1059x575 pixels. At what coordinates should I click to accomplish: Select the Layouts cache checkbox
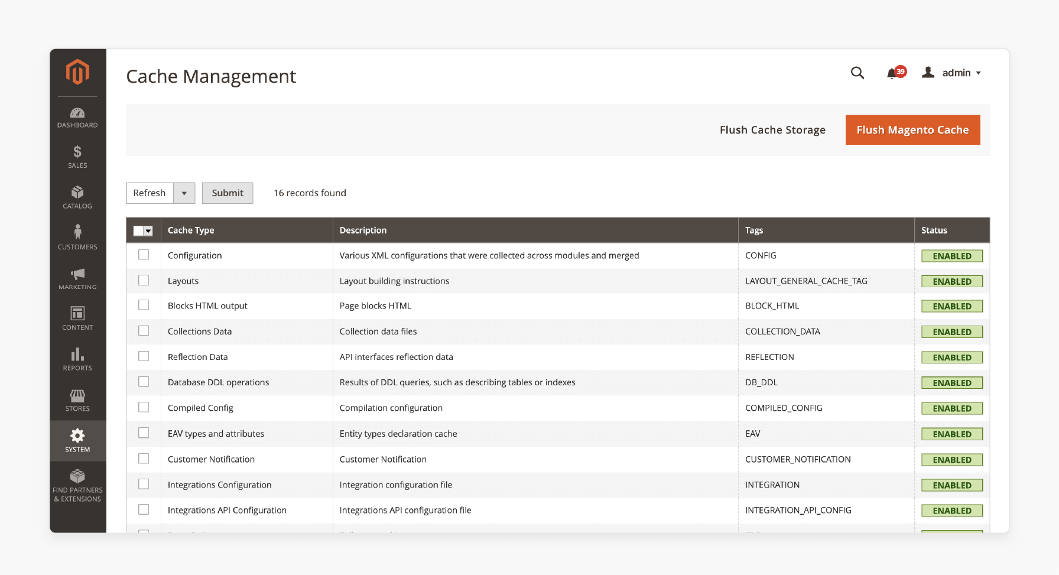coord(144,280)
